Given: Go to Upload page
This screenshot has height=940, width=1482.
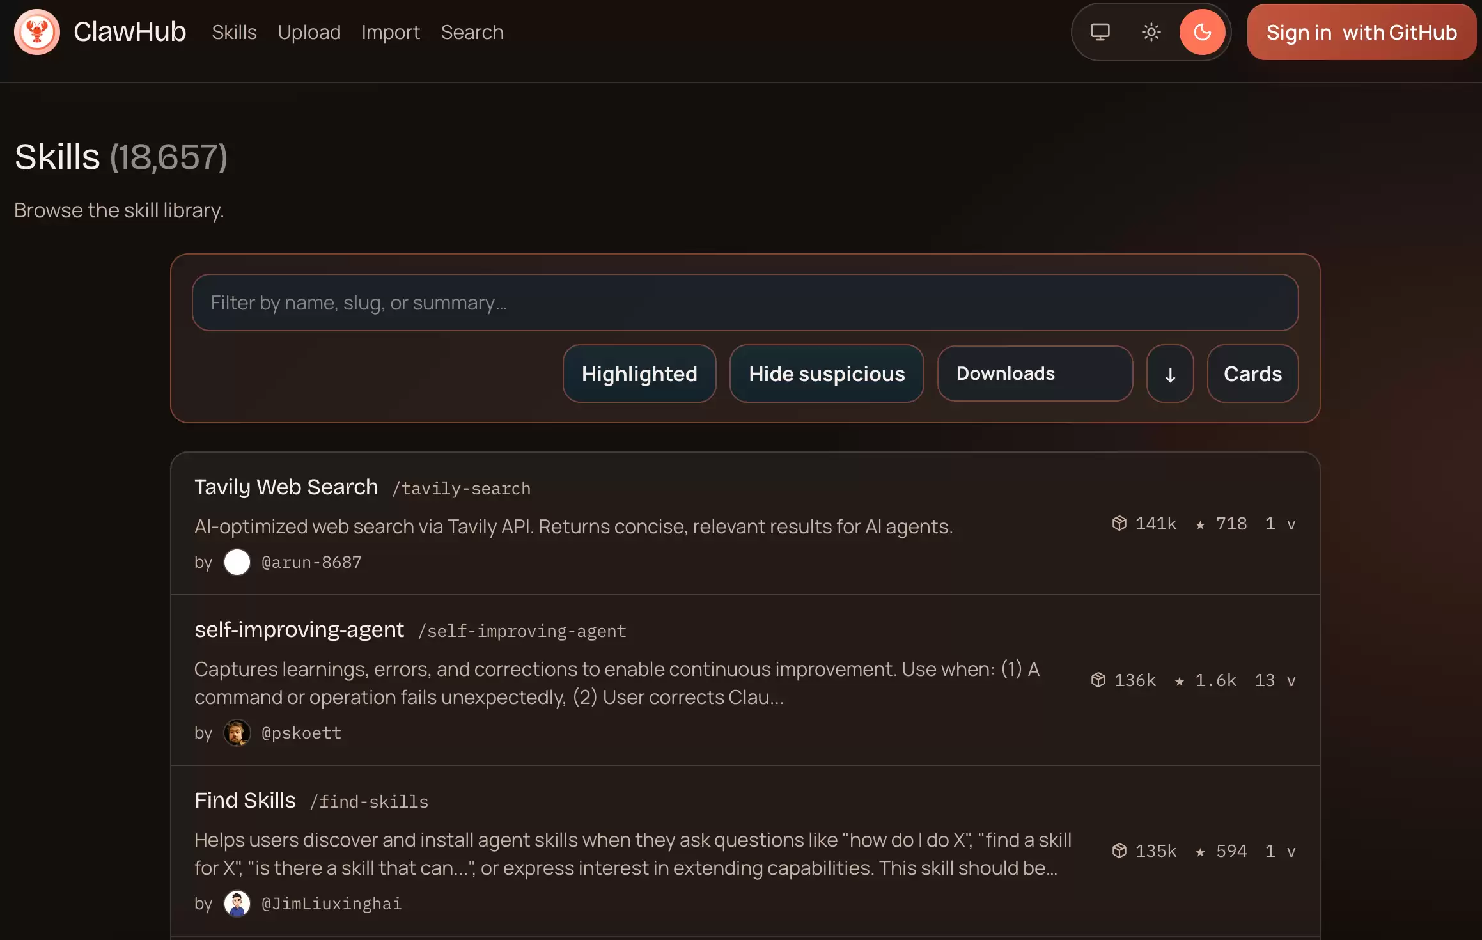Looking at the screenshot, I should coord(309,32).
